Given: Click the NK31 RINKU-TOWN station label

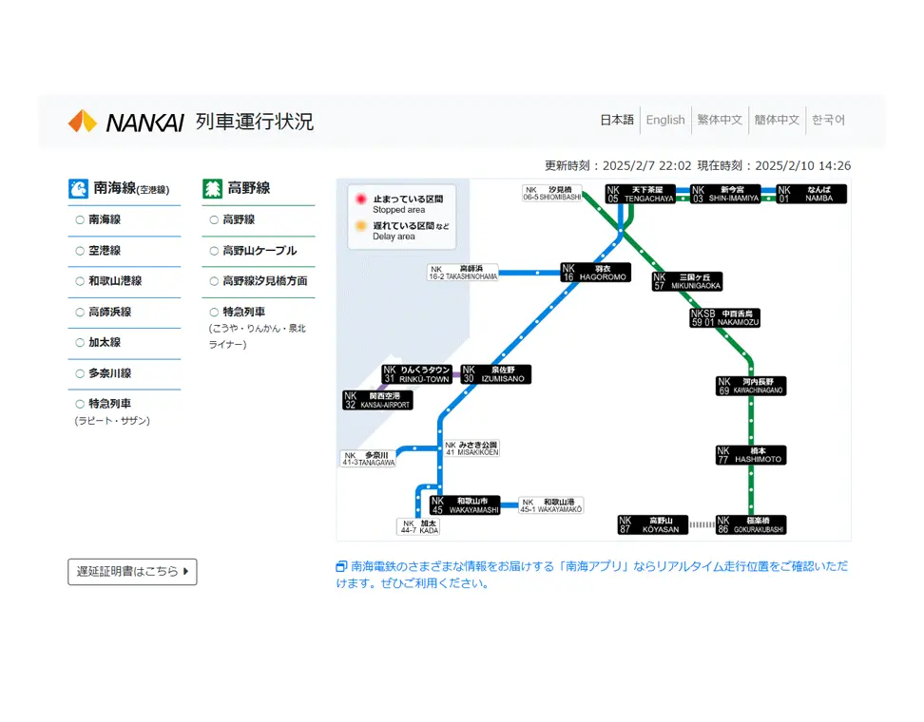Looking at the screenshot, I should click(417, 374).
